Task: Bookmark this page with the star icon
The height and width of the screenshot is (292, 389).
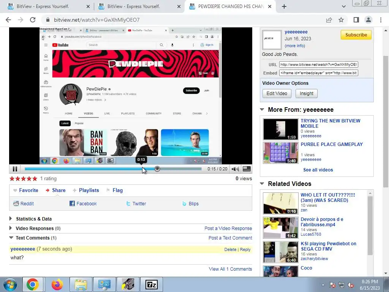Action: 341,20
